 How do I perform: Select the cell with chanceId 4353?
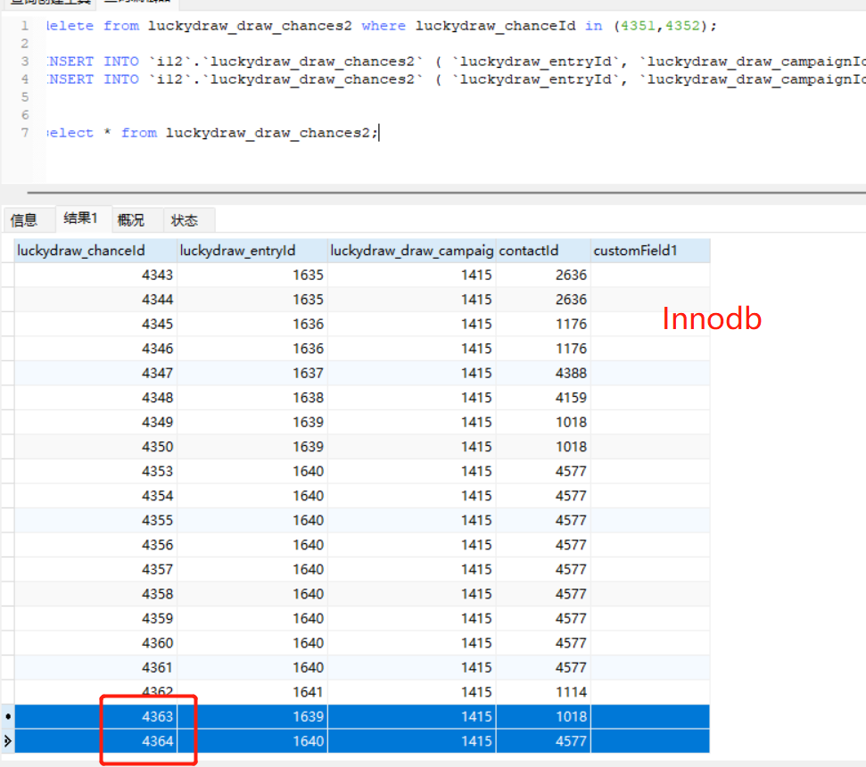point(95,472)
